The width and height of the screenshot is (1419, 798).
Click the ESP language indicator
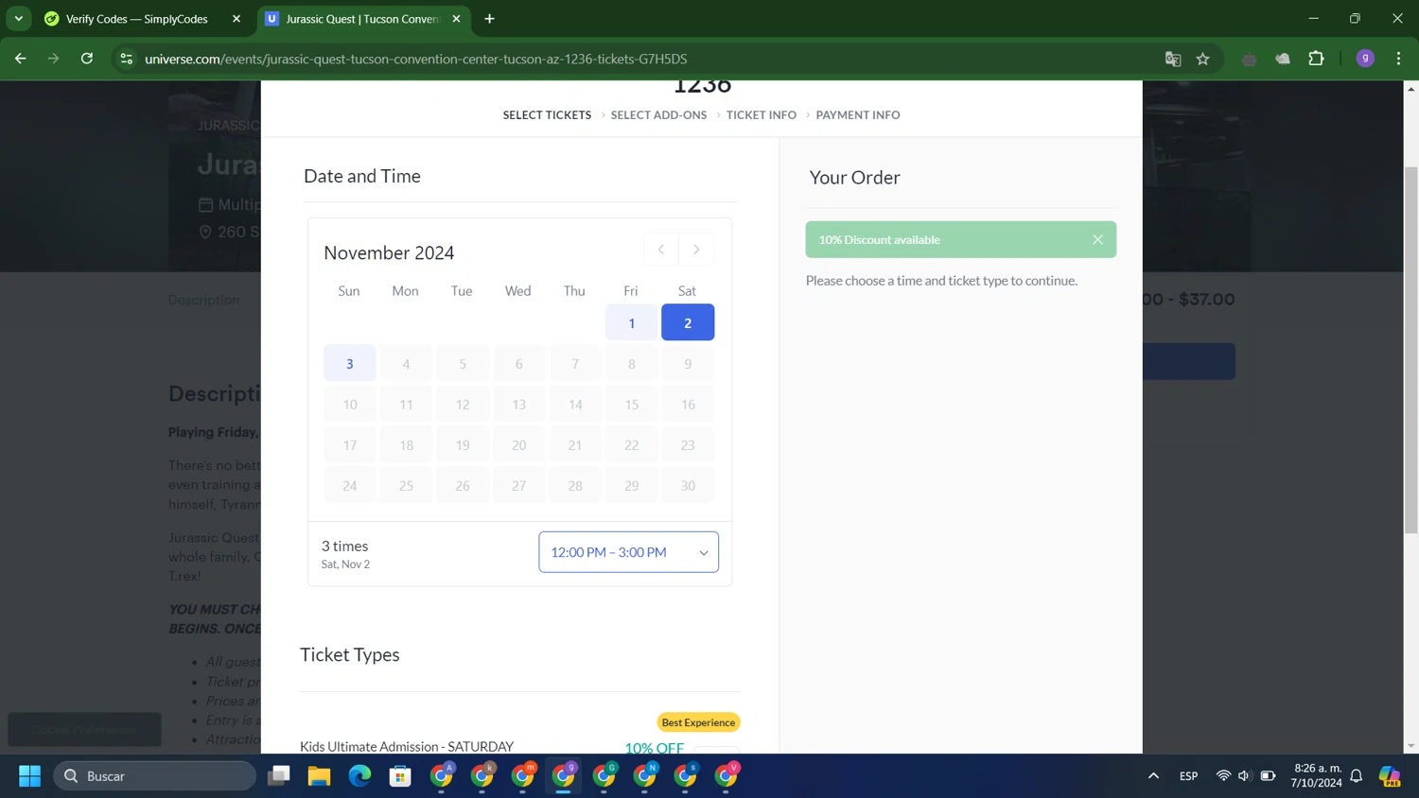pyautogui.click(x=1189, y=776)
